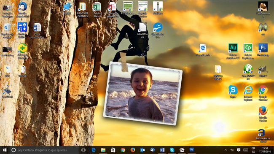
Task: Select the Control Banco Excel shortcut
Action: 97,10
